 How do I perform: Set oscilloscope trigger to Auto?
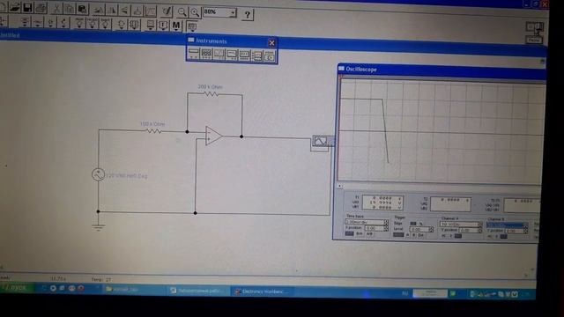click(398, 235)
